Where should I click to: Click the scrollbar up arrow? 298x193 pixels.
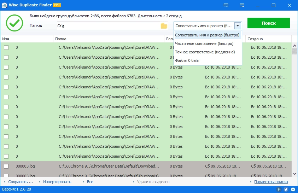pyautogui.click(x=294, y=46)
